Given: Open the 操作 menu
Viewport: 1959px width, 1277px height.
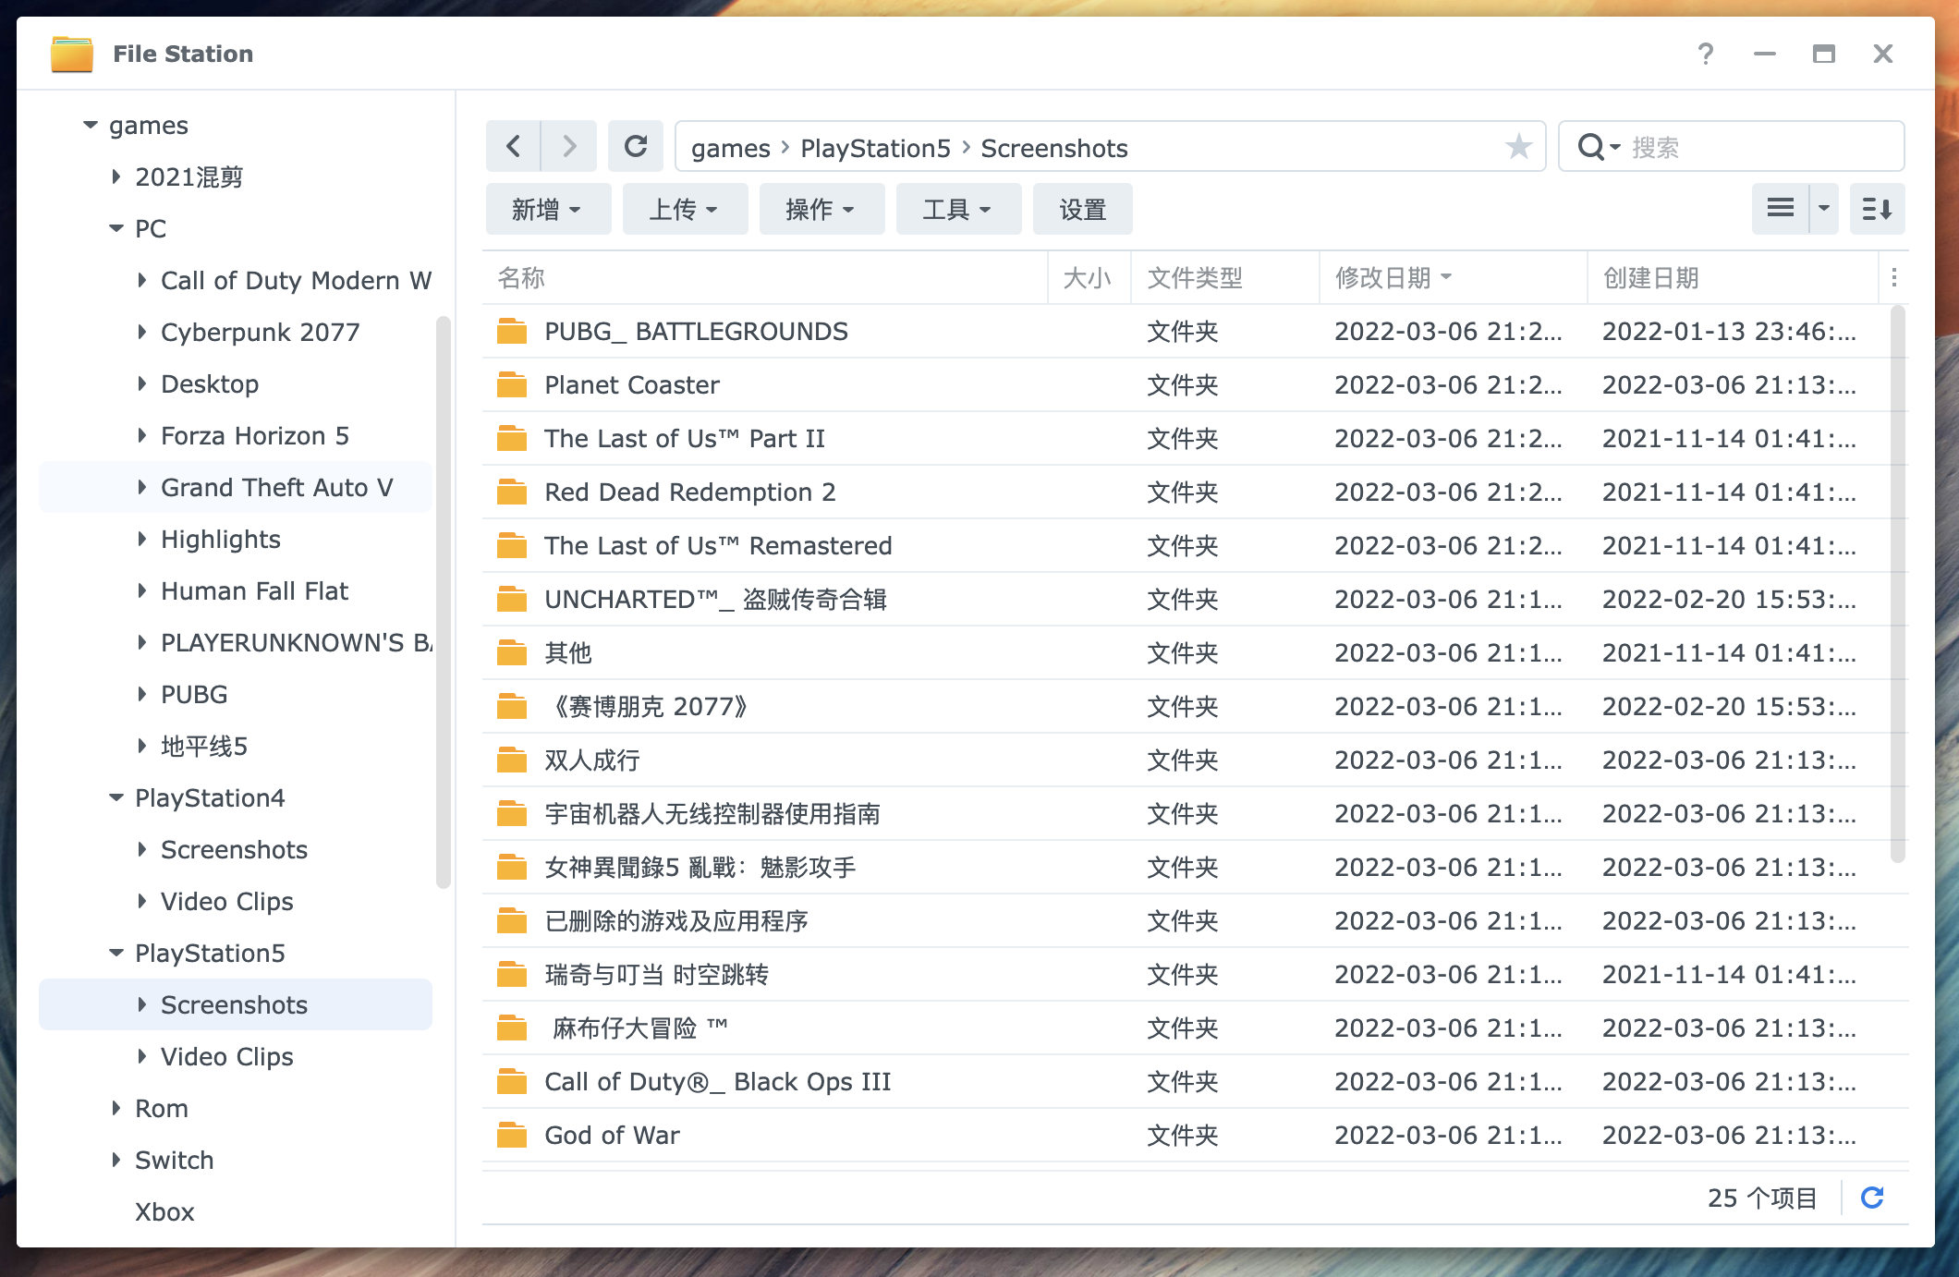Looking at the screenshot, I should coord(821,210).
